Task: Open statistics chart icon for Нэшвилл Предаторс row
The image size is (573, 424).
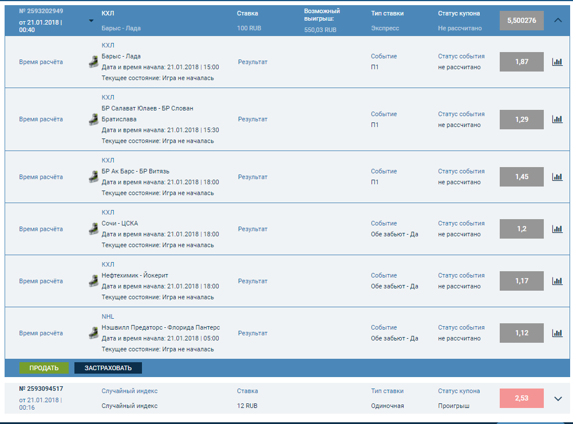Action: click(557, 333)
